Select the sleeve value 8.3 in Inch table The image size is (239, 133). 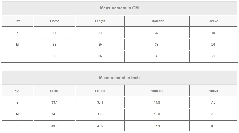click(x=213, y=126)
